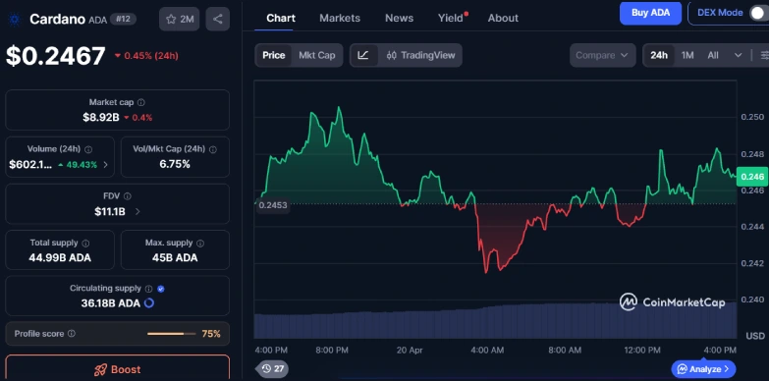
Task: Click the Boost button
Action: (117, 368)
